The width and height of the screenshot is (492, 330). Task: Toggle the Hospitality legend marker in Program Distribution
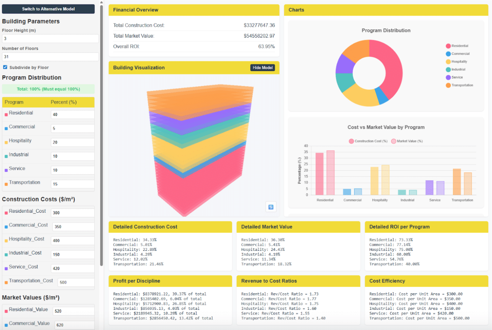tap(448, 62)
